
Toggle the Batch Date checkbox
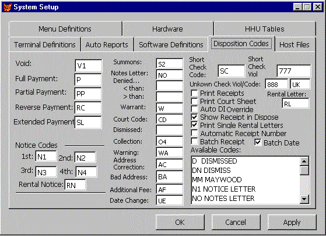coord(258,143)
